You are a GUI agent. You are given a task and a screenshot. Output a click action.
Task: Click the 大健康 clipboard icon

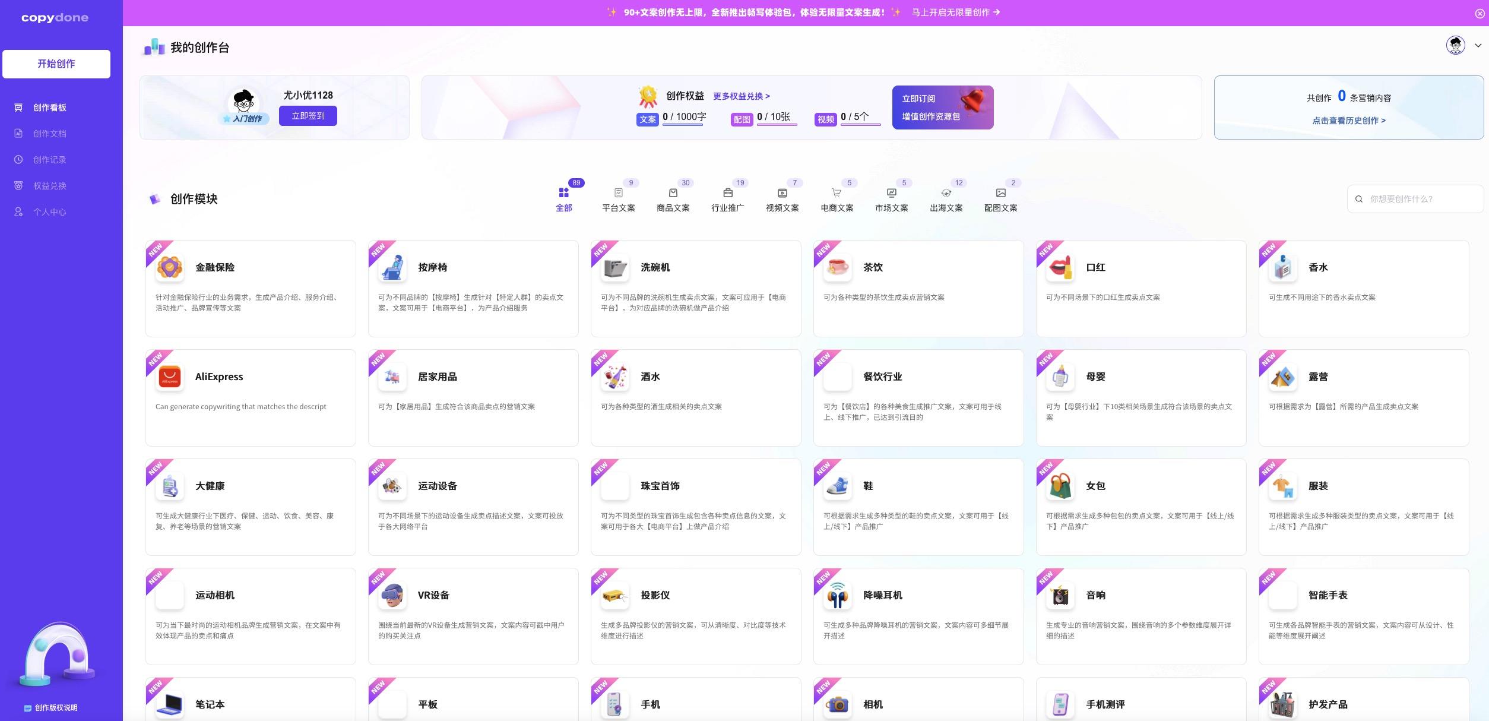point(170,486)
